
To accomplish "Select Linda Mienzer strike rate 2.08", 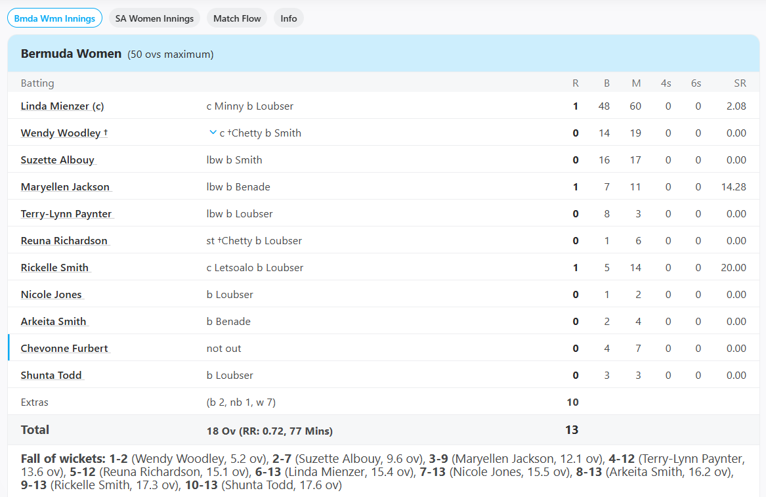I will (736, 106).
